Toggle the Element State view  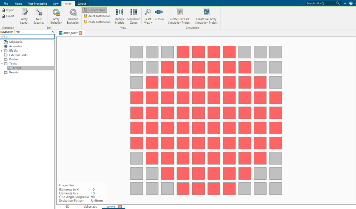tap(95, 10)
